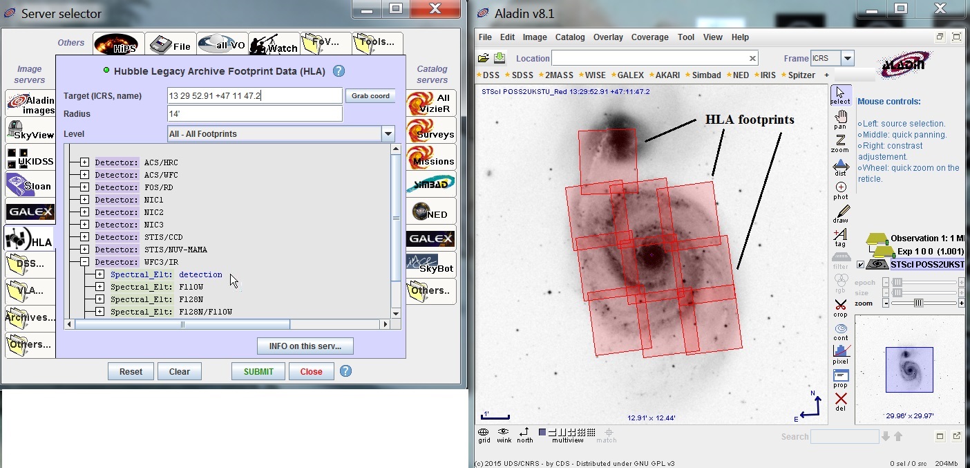This screenshot has height=468, width=970.
Task: Expand the STIS/CCD detector node
Action: tap(84, 237)
